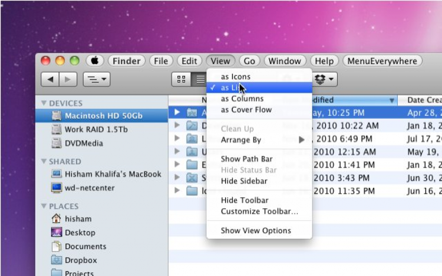442x276 pixels.
Task: Expand folder row dated 6:49 PM
Action: 177,138
